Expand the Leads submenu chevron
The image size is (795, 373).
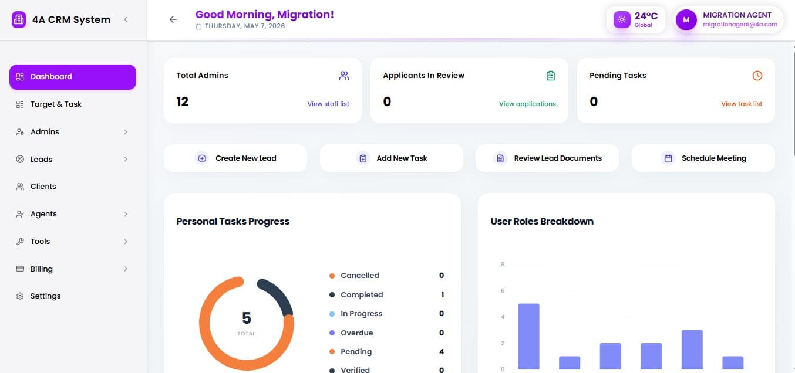tap(126, 160)
